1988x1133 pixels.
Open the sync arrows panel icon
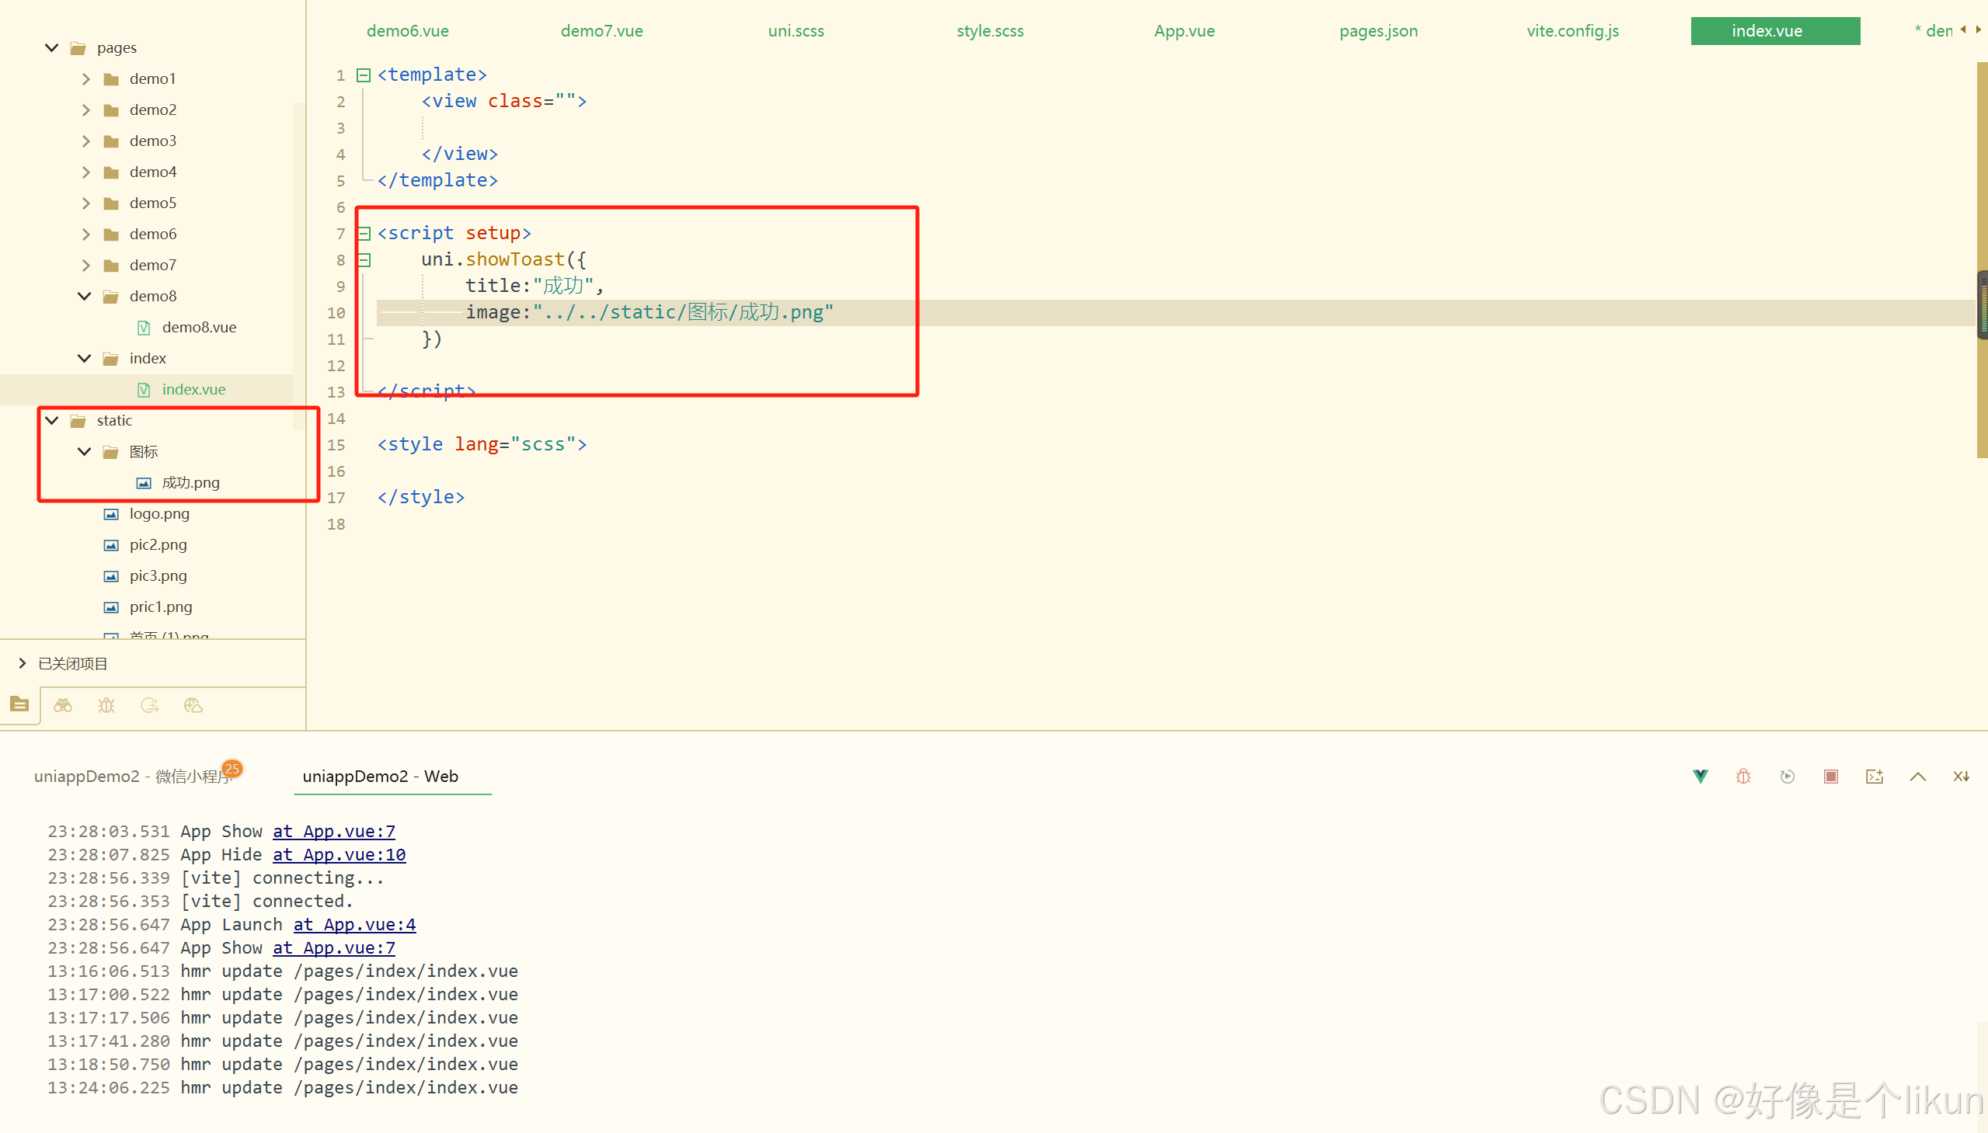pos(149,705)
